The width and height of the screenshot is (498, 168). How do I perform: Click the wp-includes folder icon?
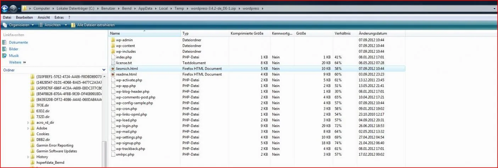coord(113,51)
